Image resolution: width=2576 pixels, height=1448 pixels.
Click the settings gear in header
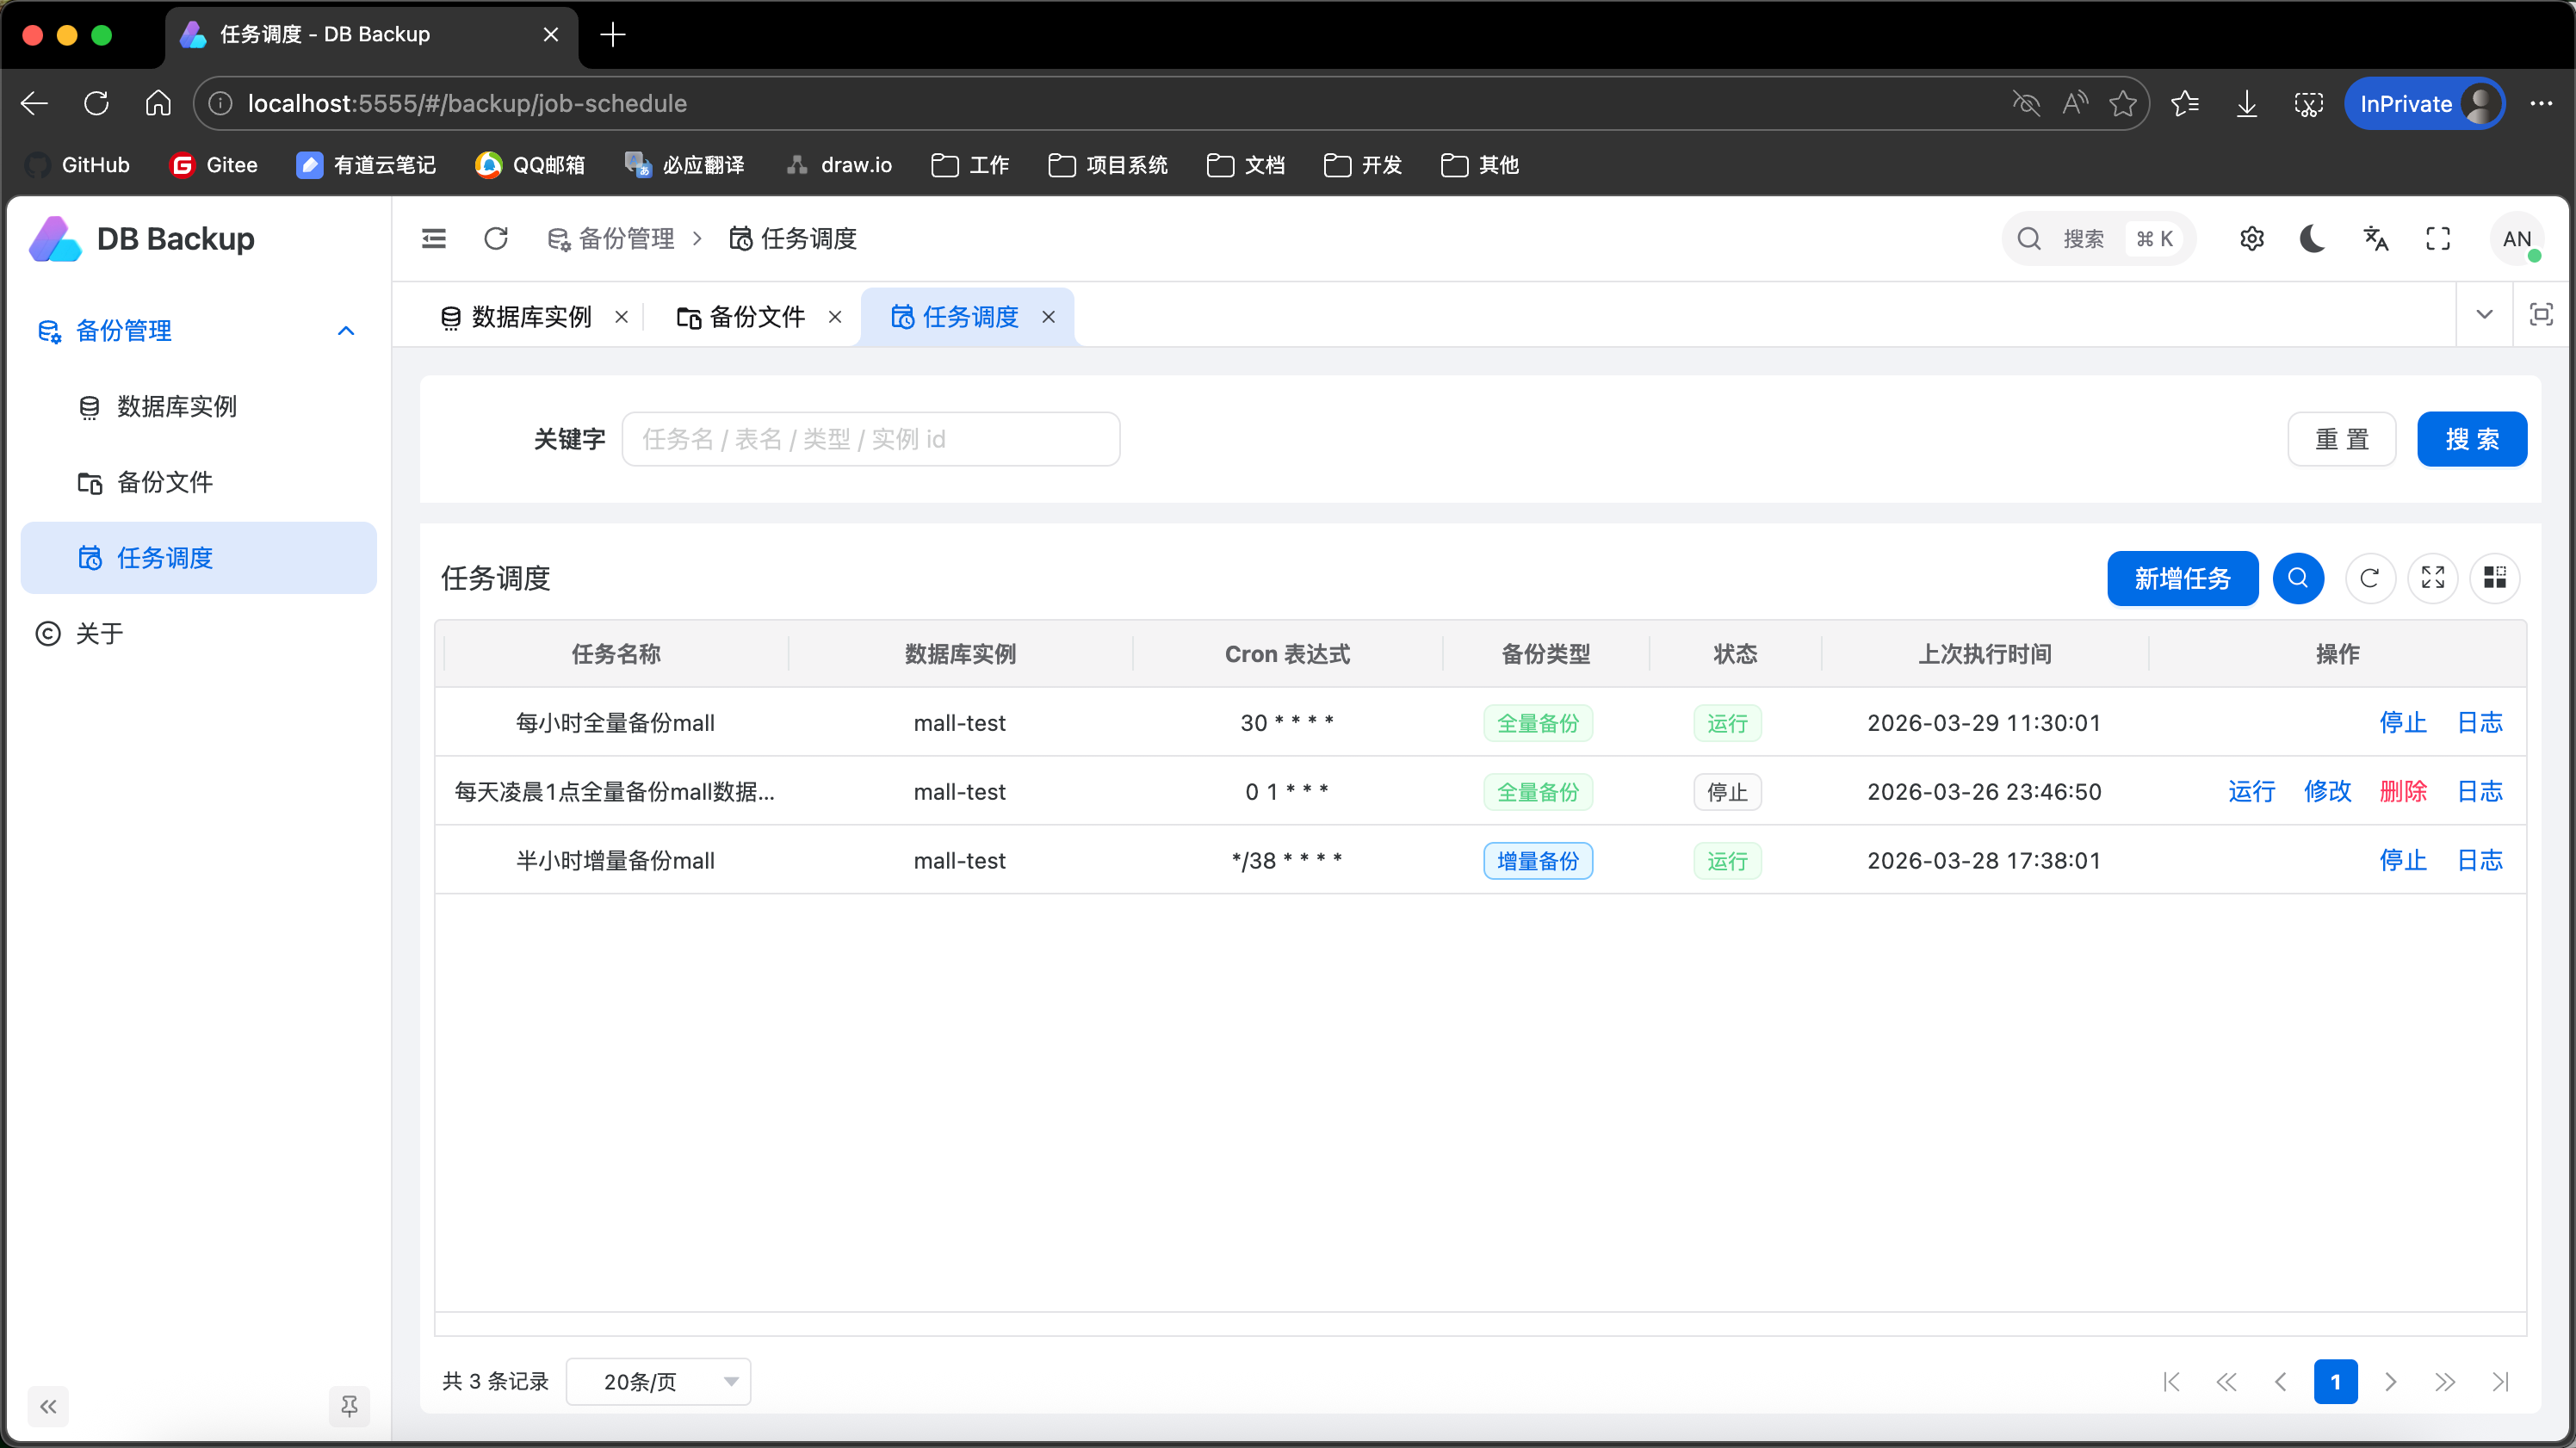(x=2251, y=238)
